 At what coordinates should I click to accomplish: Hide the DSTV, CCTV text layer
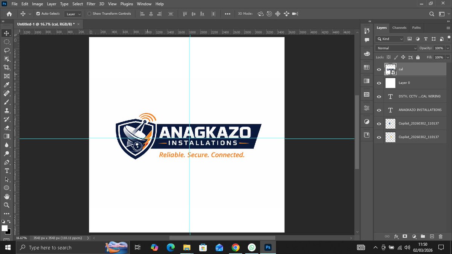[x=379, y=96]
